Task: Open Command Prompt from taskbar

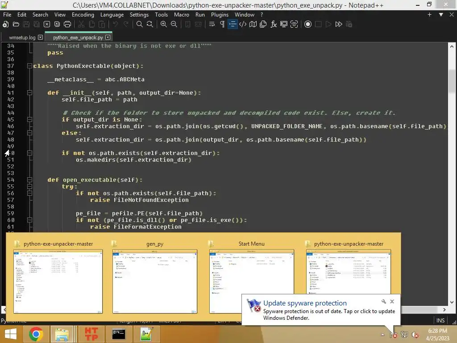Action: 119,334
